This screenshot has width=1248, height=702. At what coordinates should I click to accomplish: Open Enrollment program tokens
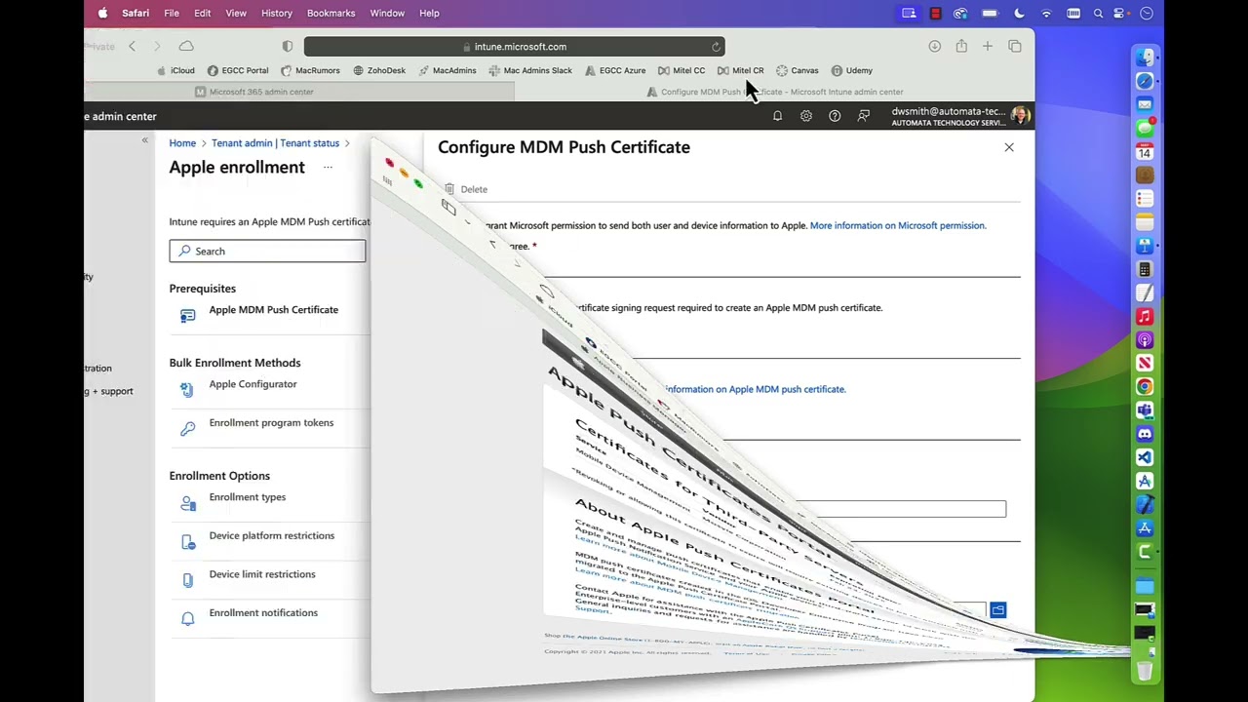coord(271,423)
